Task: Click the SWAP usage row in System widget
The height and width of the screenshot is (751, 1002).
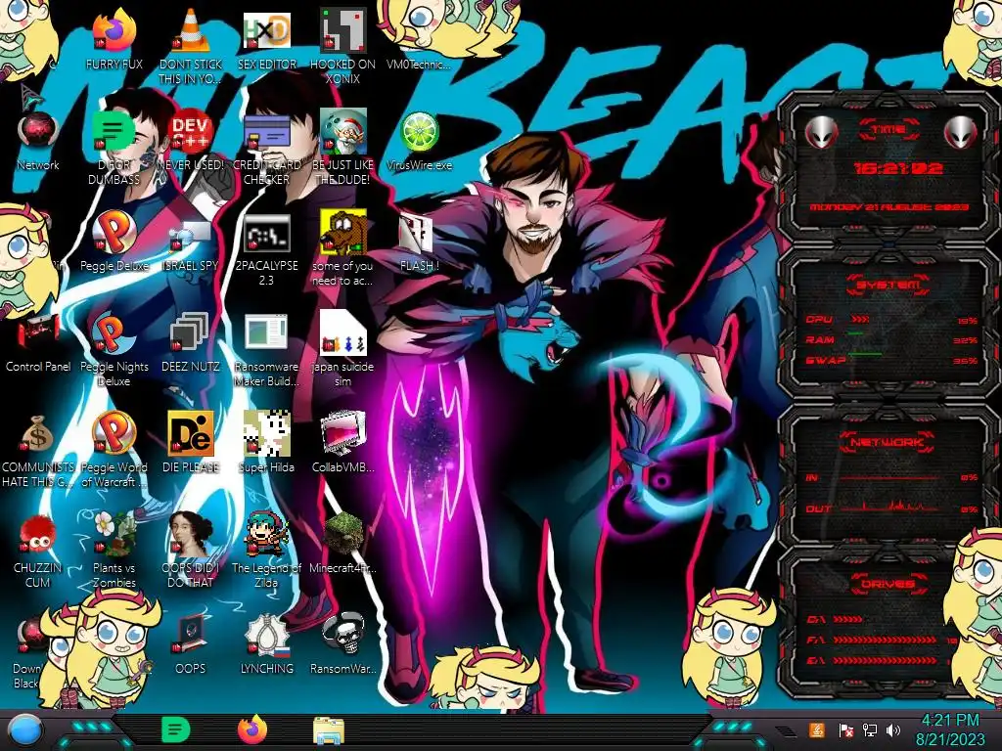Action: click(x=891, y=360)
